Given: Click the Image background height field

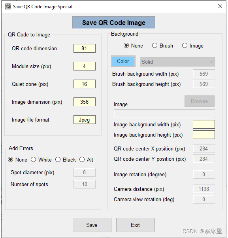Looking at the screenshot, I should (x=204, y=135).
